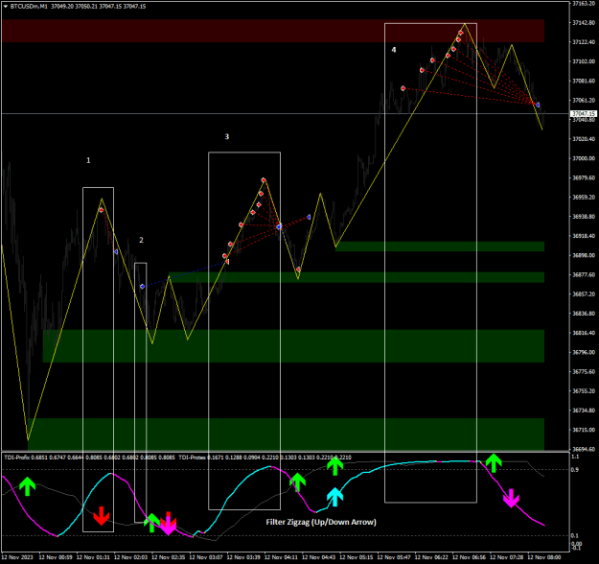Viewport: 599px width, 564px height.
Task: Click price axis label 37081.60
Action: 584,81
